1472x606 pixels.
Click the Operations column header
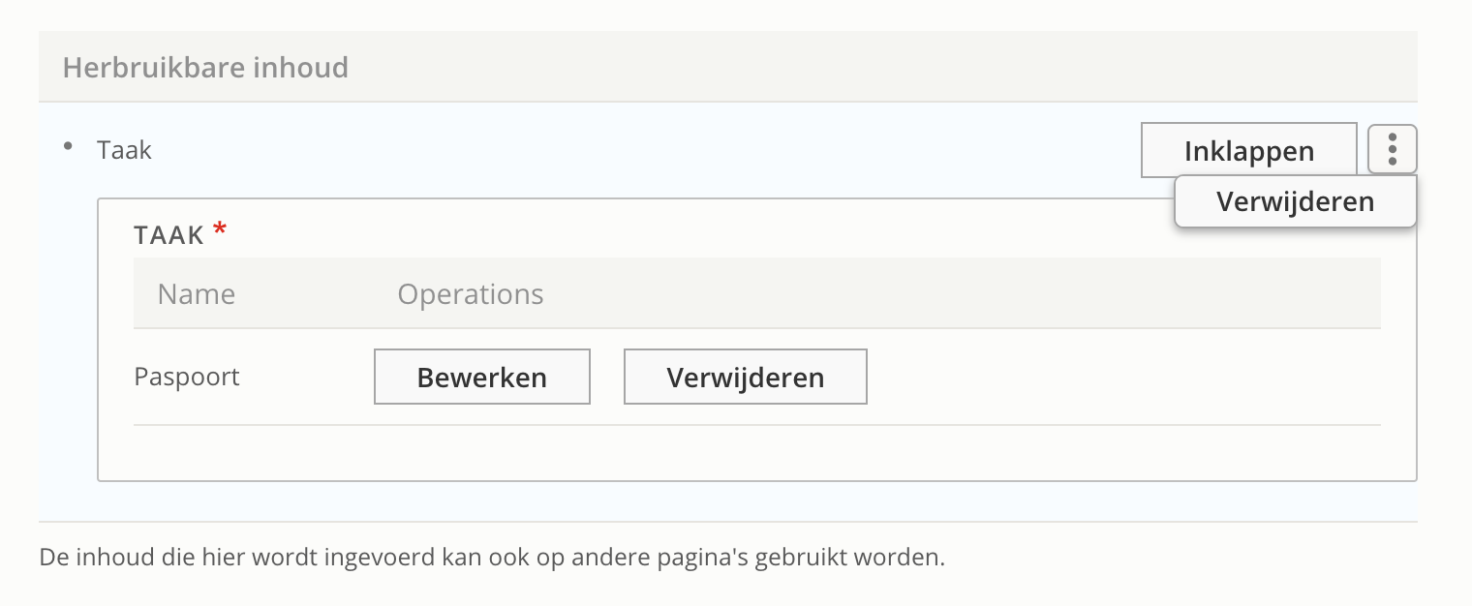pyautogui.click(x=471, y=294)
